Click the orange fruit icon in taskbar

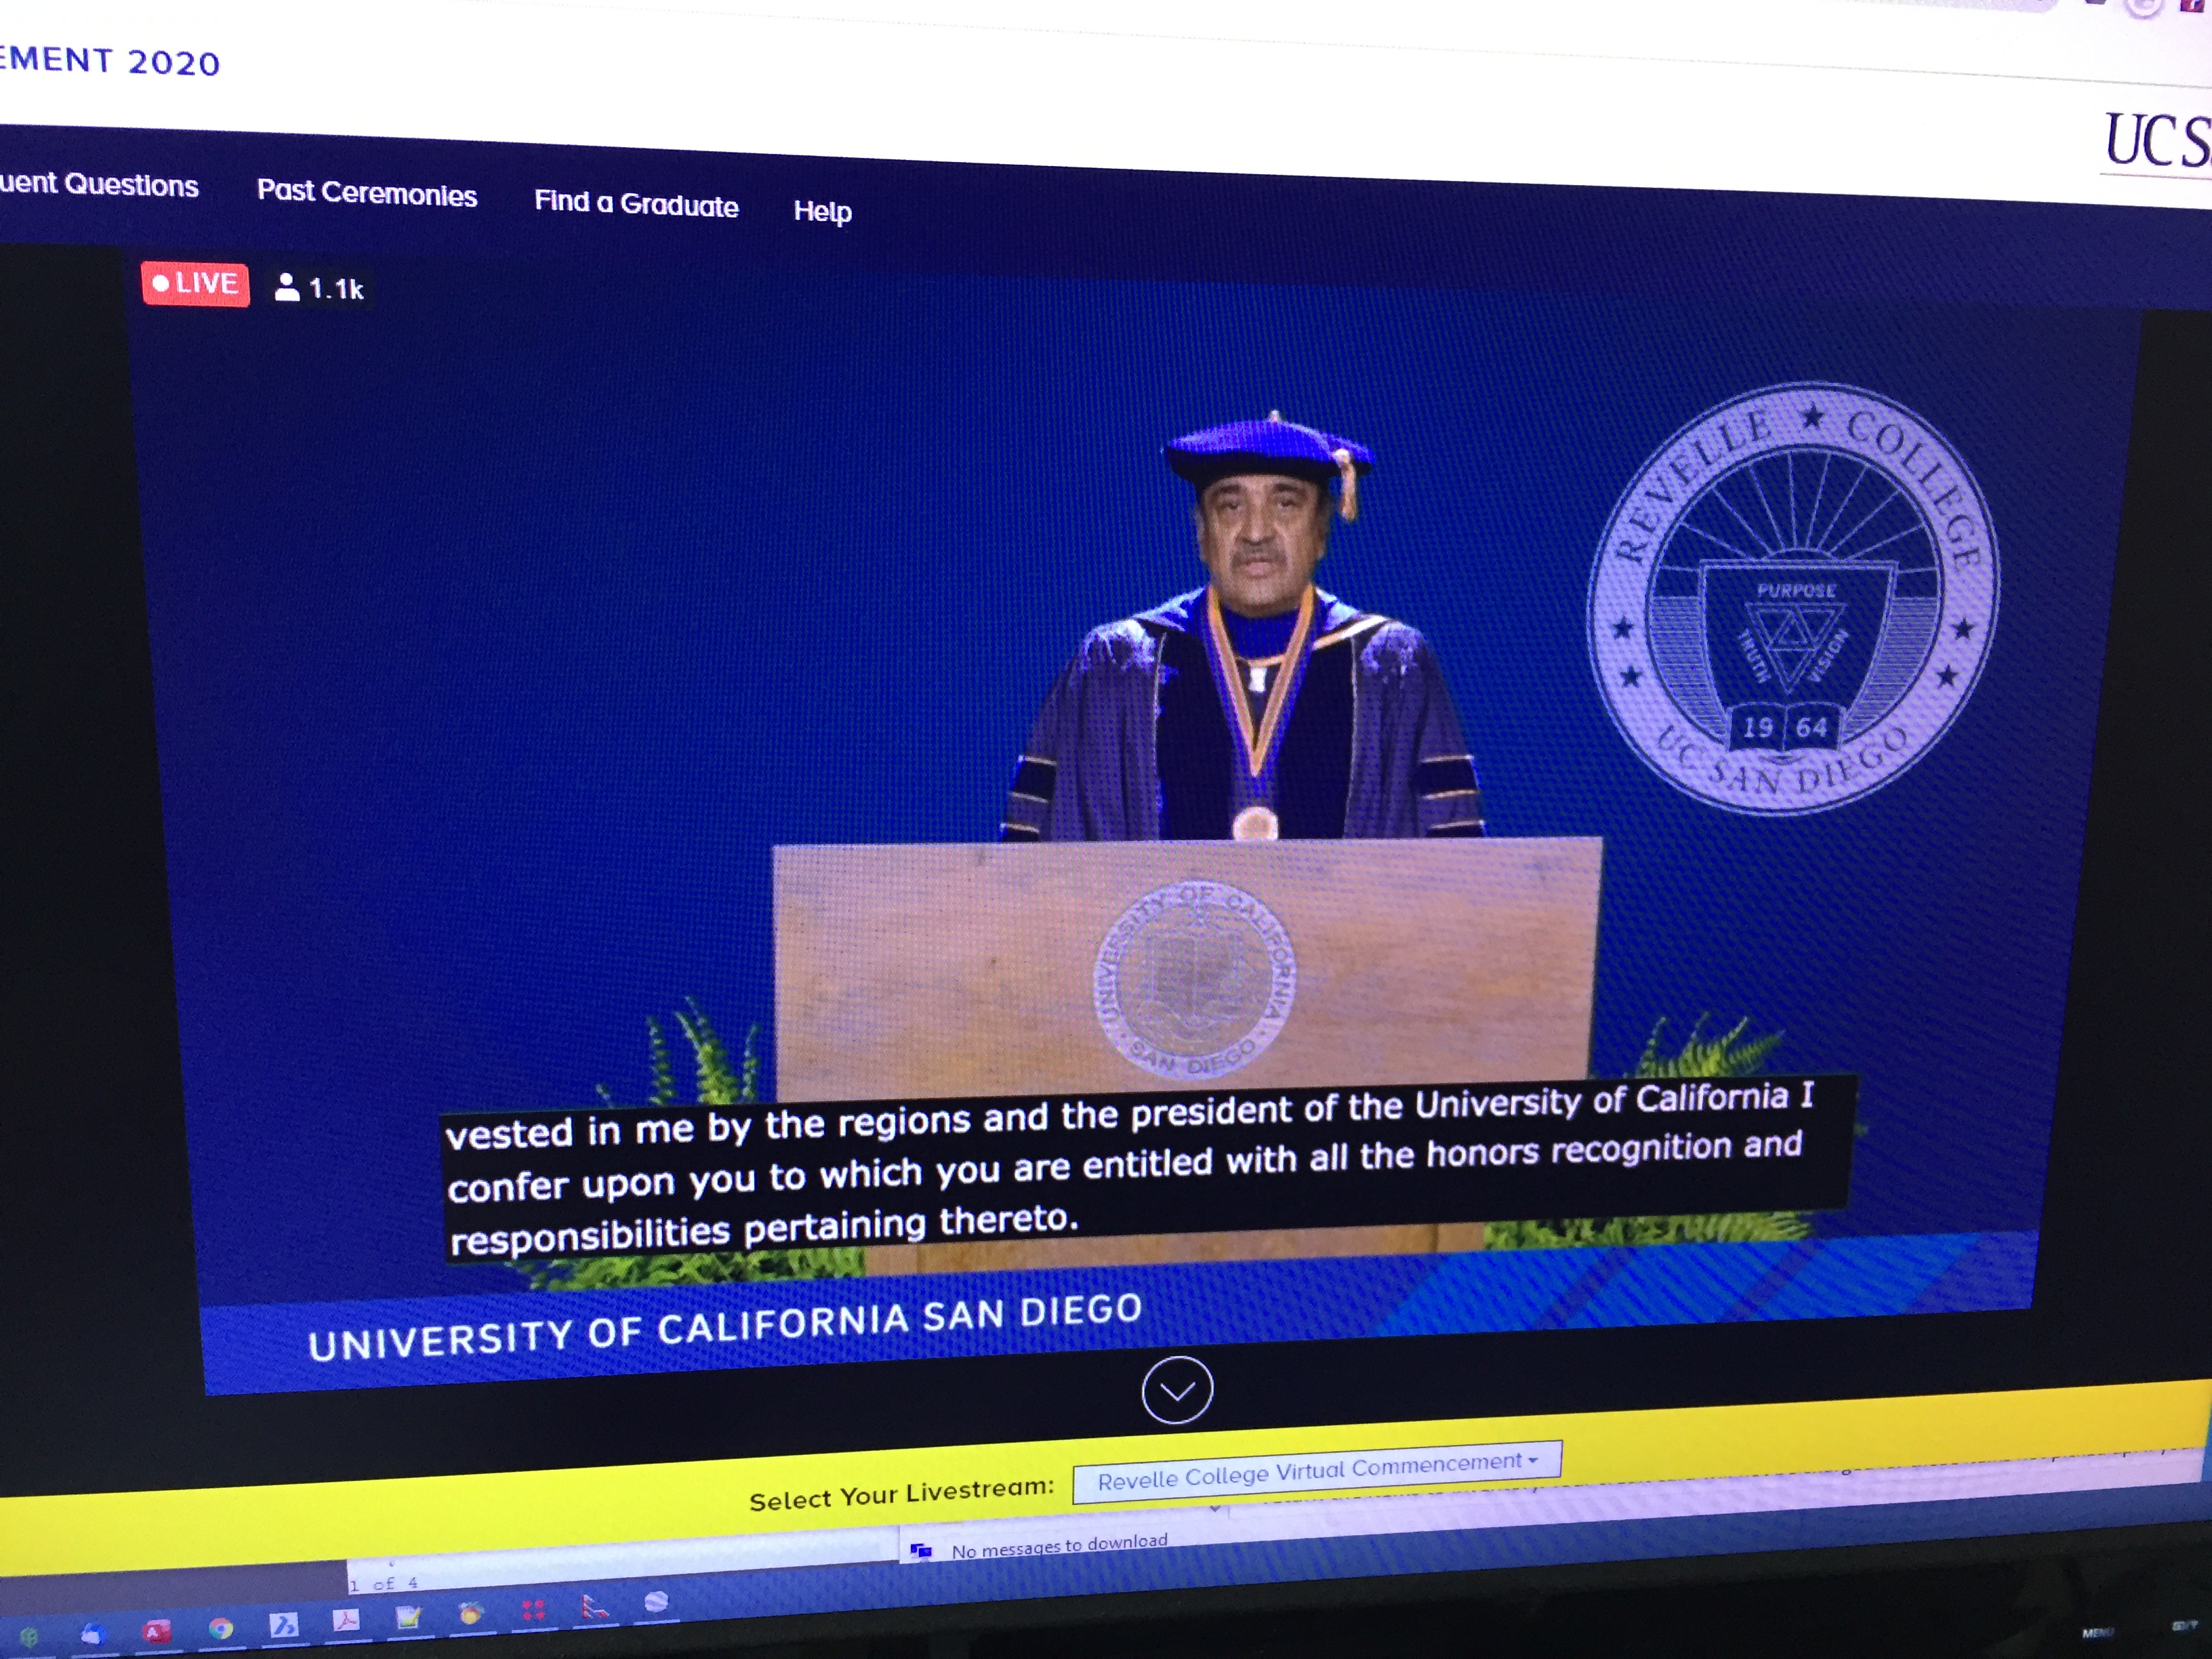471,1613
